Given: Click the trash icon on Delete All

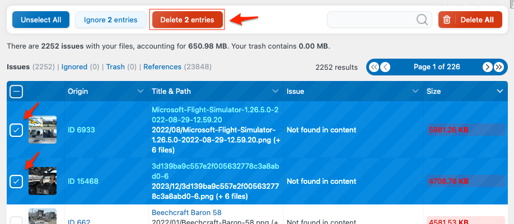Looking at the screenshot, I should [447, 20].
